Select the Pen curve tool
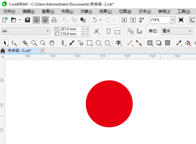 [x=63, y=43]
